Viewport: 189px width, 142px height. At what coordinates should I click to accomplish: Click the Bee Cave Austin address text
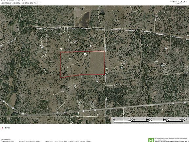point(68,141)
